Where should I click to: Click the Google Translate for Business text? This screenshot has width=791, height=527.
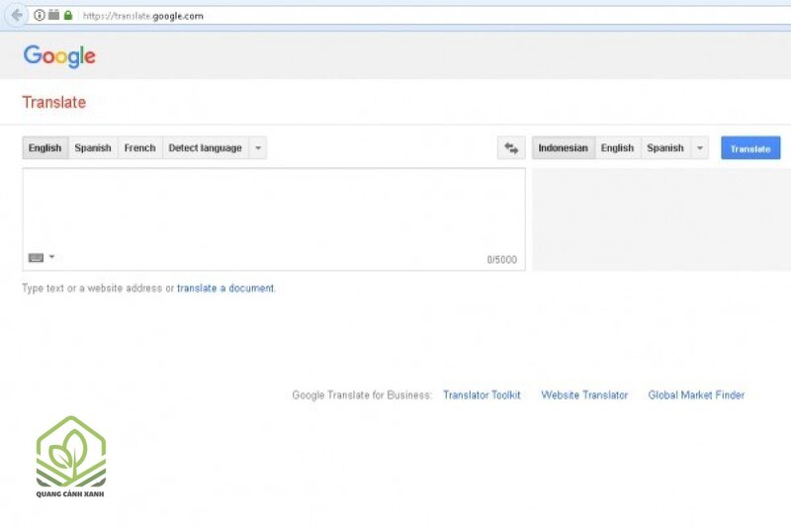362,395
